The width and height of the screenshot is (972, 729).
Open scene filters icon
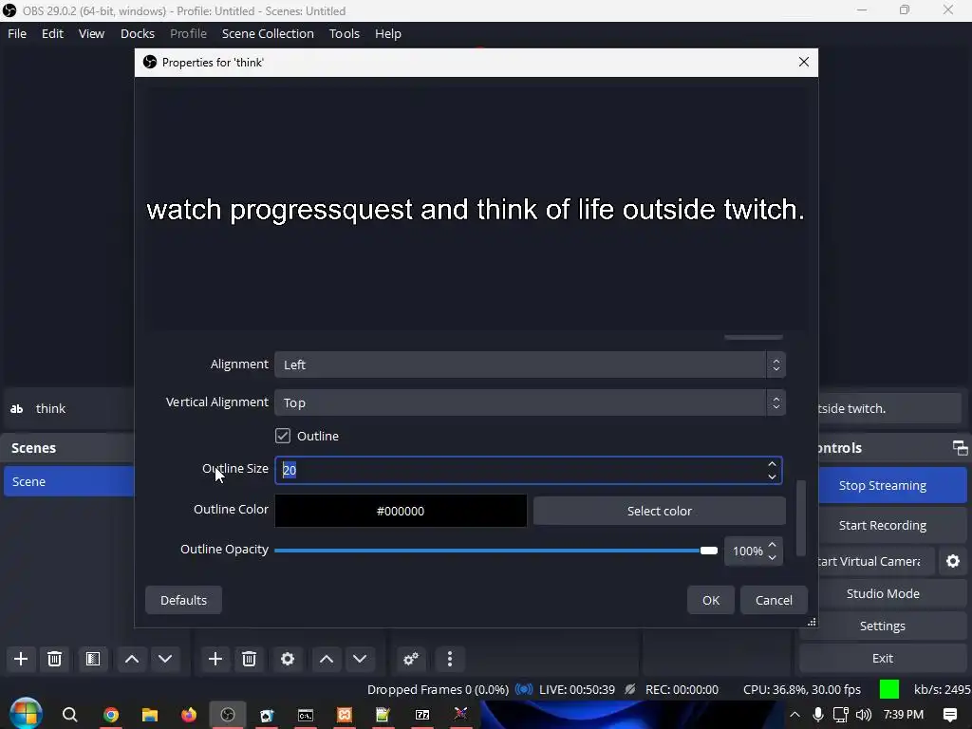(x=93, y=659)
